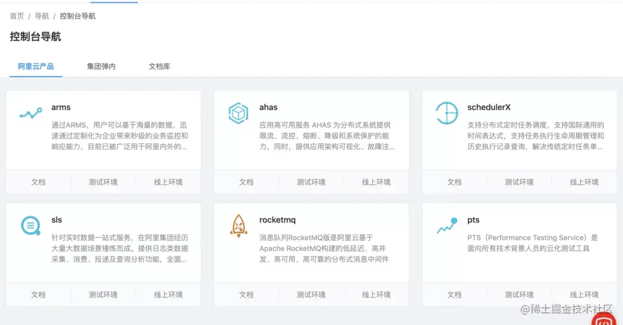The width and height of the screenshot is (623, 325).
Task: Click the rocketmq description text
Action: pos(324,248)
